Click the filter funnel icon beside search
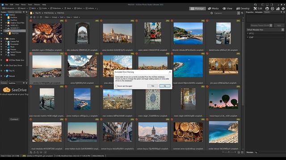Viewport: 286px width, 160px height. [x=242, y=13]
